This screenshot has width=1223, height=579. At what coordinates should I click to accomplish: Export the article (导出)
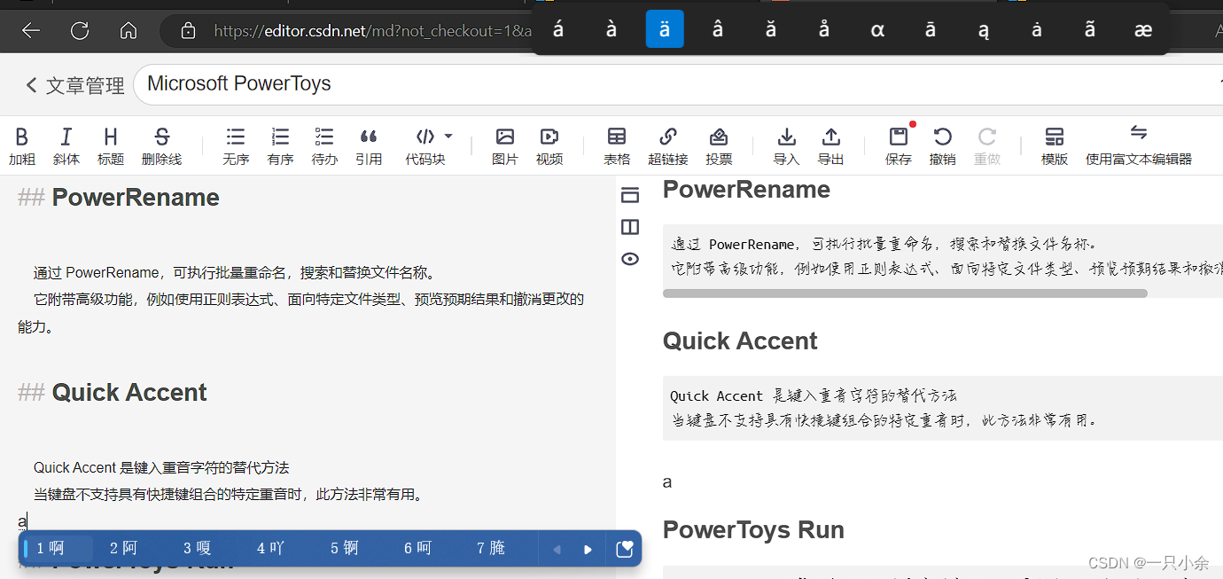(x=830, y=146)
